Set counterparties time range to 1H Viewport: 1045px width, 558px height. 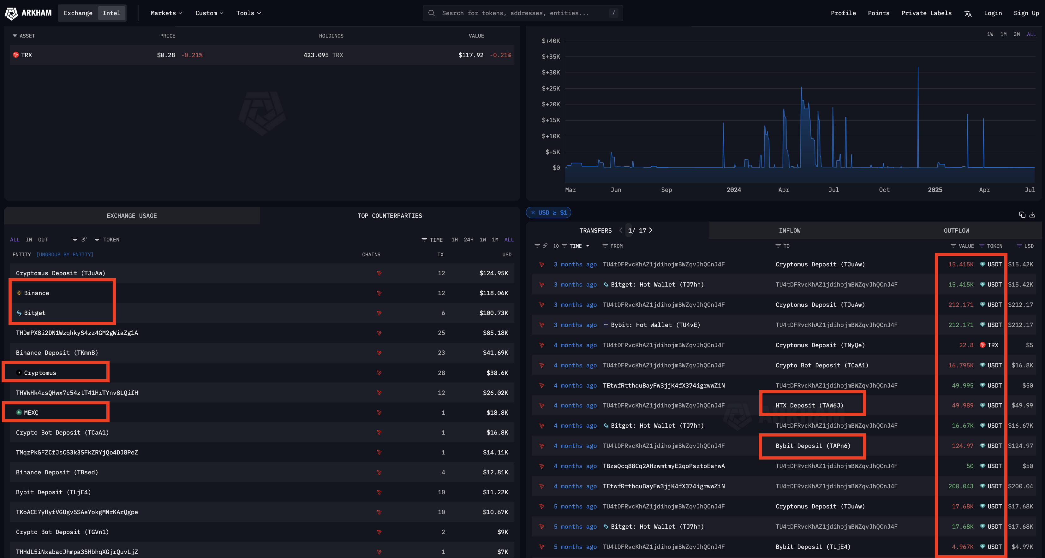[x=455, y=240]
